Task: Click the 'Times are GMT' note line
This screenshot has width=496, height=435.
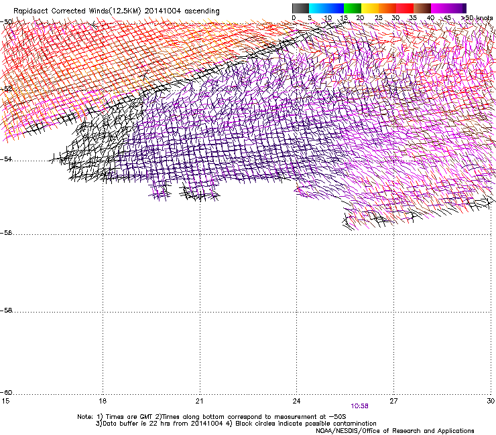Action: click(212, 417)
